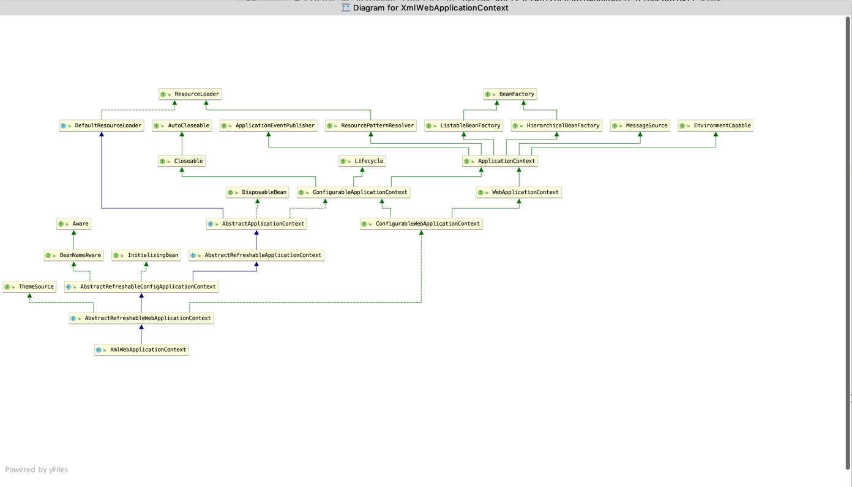Click the interface icon on Closeable
This screenshot has height=487, width=852.
tap(162, 162)
